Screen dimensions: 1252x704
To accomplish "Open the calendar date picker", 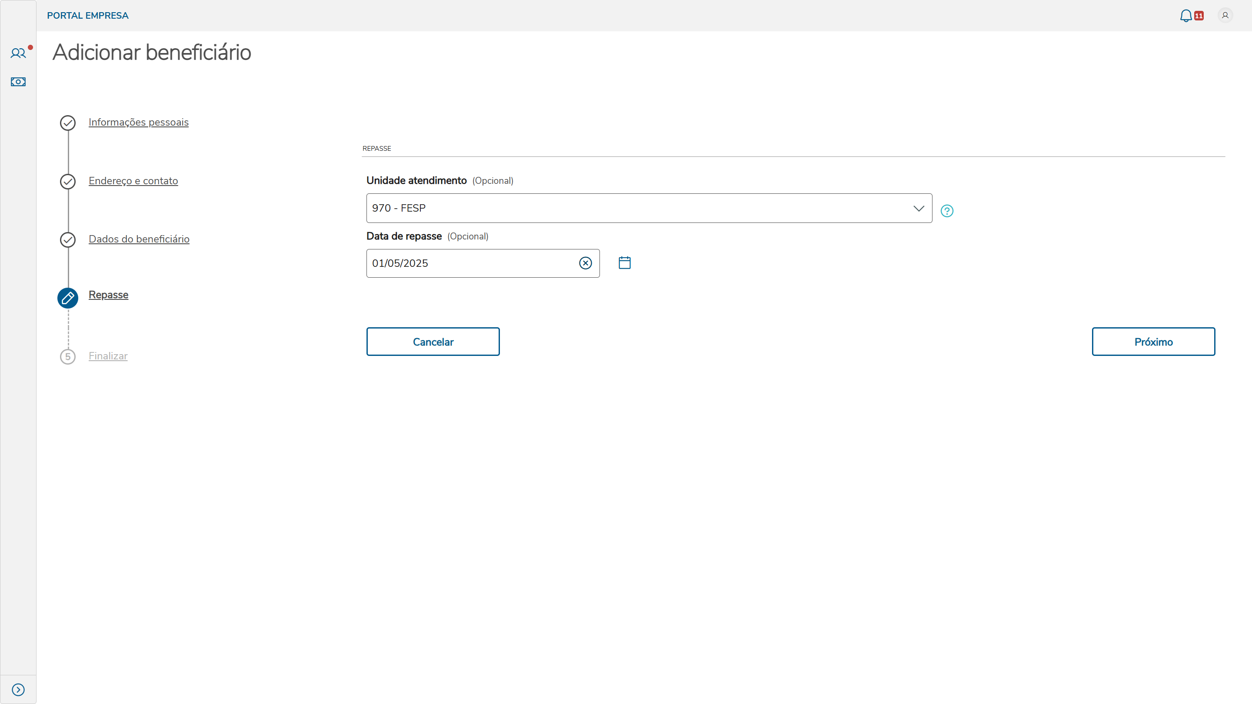I will click(625, 263).
